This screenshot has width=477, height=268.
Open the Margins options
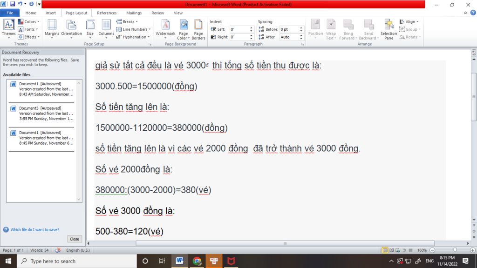tap(52, 29)
